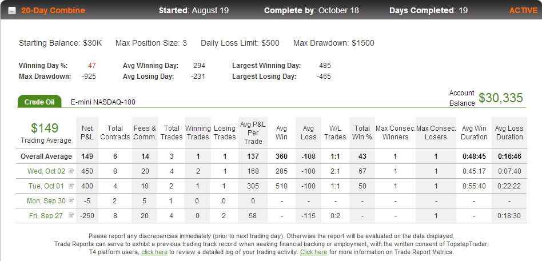Open the note icon for Fri, Sep 27
542x261 pixels.
(71, 215)
